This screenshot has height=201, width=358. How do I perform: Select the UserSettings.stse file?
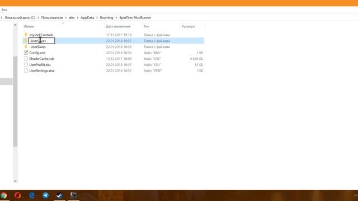[x=42, y=71]
